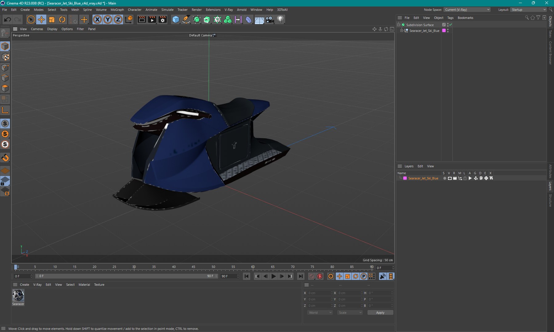Toggle layer visibility eye icon
The image size is (554, 332).
[450, 178]
